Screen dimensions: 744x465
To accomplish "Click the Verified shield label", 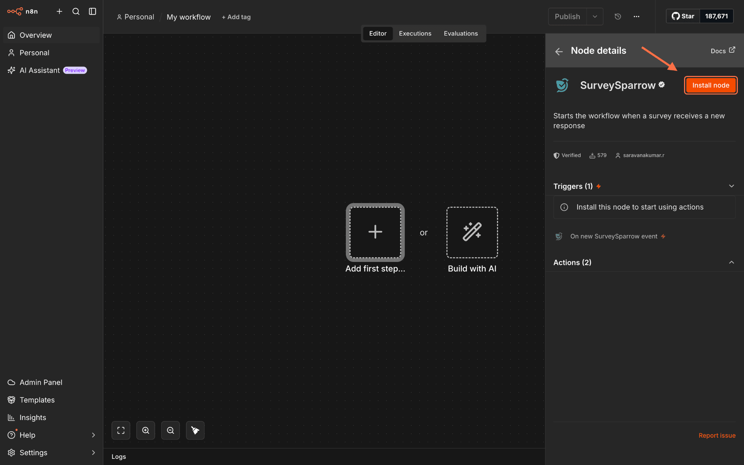I will (x=567, y=155).
